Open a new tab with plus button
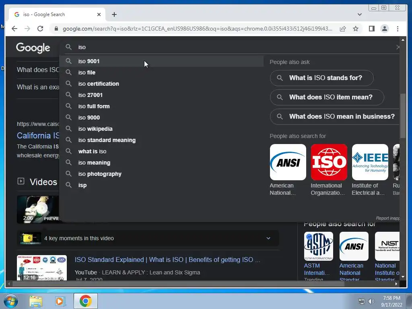 114,14
